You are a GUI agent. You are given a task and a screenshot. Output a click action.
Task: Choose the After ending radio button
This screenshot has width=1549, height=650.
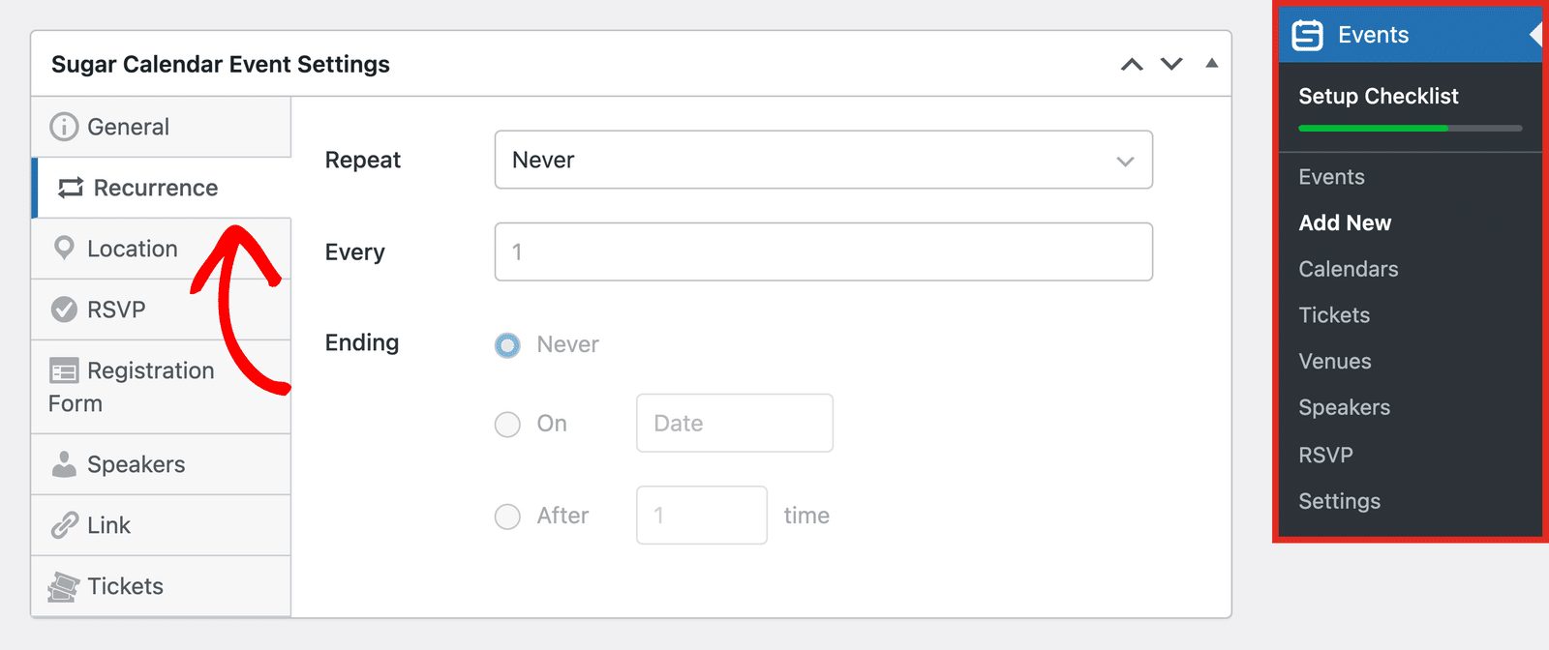[x=507, y=517]
